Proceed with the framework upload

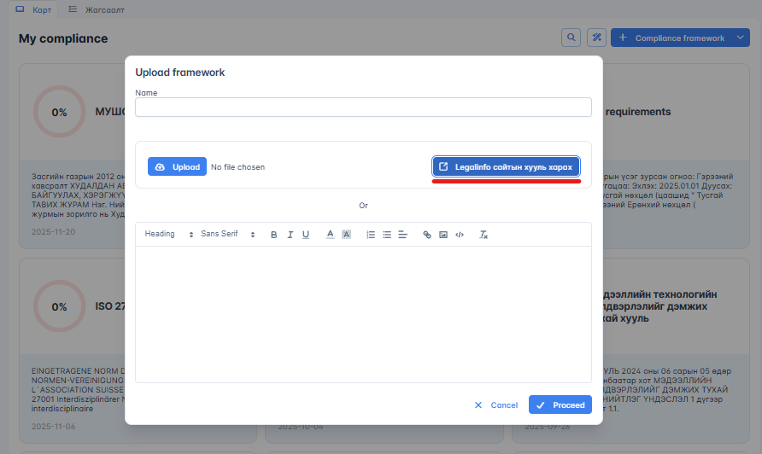click(560, 405)
